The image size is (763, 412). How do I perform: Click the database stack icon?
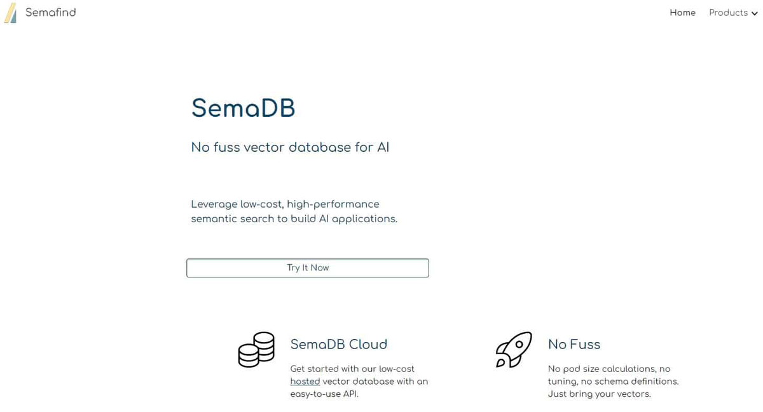pyautogui.click(x=256, y=350)
